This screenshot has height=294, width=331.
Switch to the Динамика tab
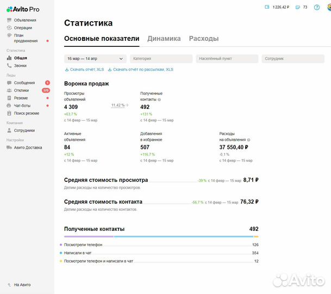pos(164,39)
